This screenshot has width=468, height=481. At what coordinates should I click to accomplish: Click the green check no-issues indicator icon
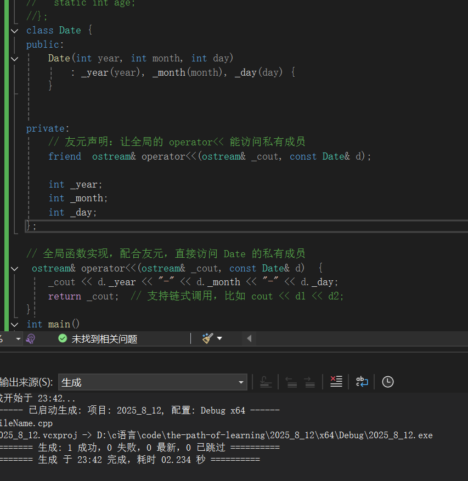coord(63,338)
